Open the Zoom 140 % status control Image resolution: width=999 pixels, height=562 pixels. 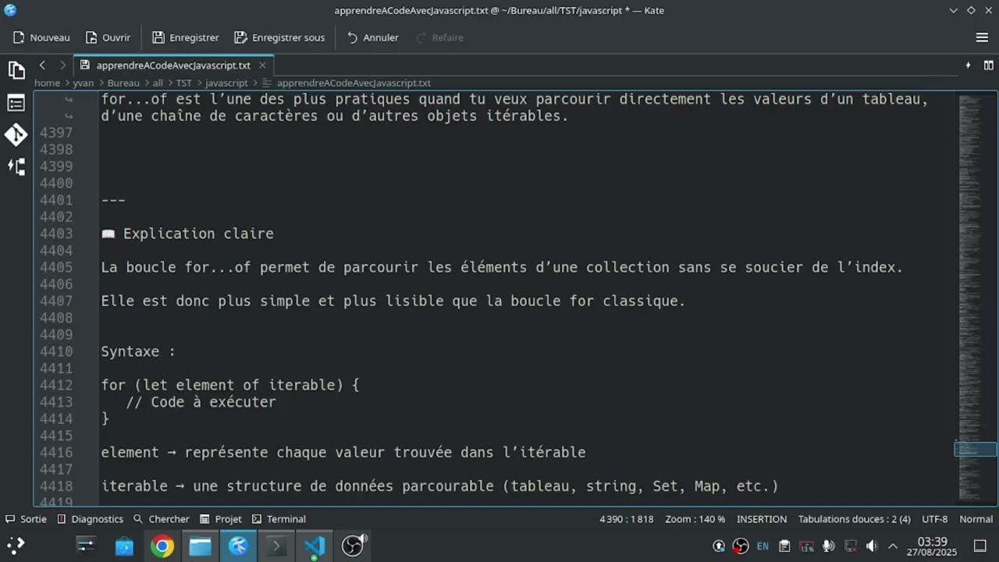tap(695, 519)
